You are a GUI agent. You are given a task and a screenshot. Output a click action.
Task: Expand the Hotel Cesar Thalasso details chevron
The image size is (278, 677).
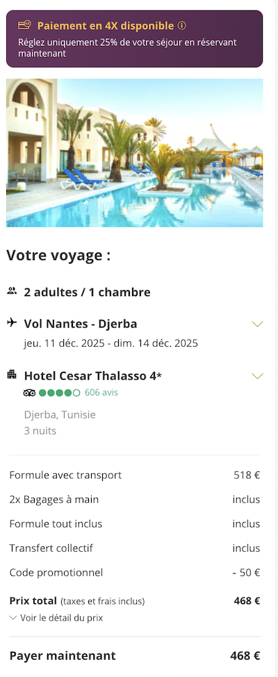[x=257, y=376]
